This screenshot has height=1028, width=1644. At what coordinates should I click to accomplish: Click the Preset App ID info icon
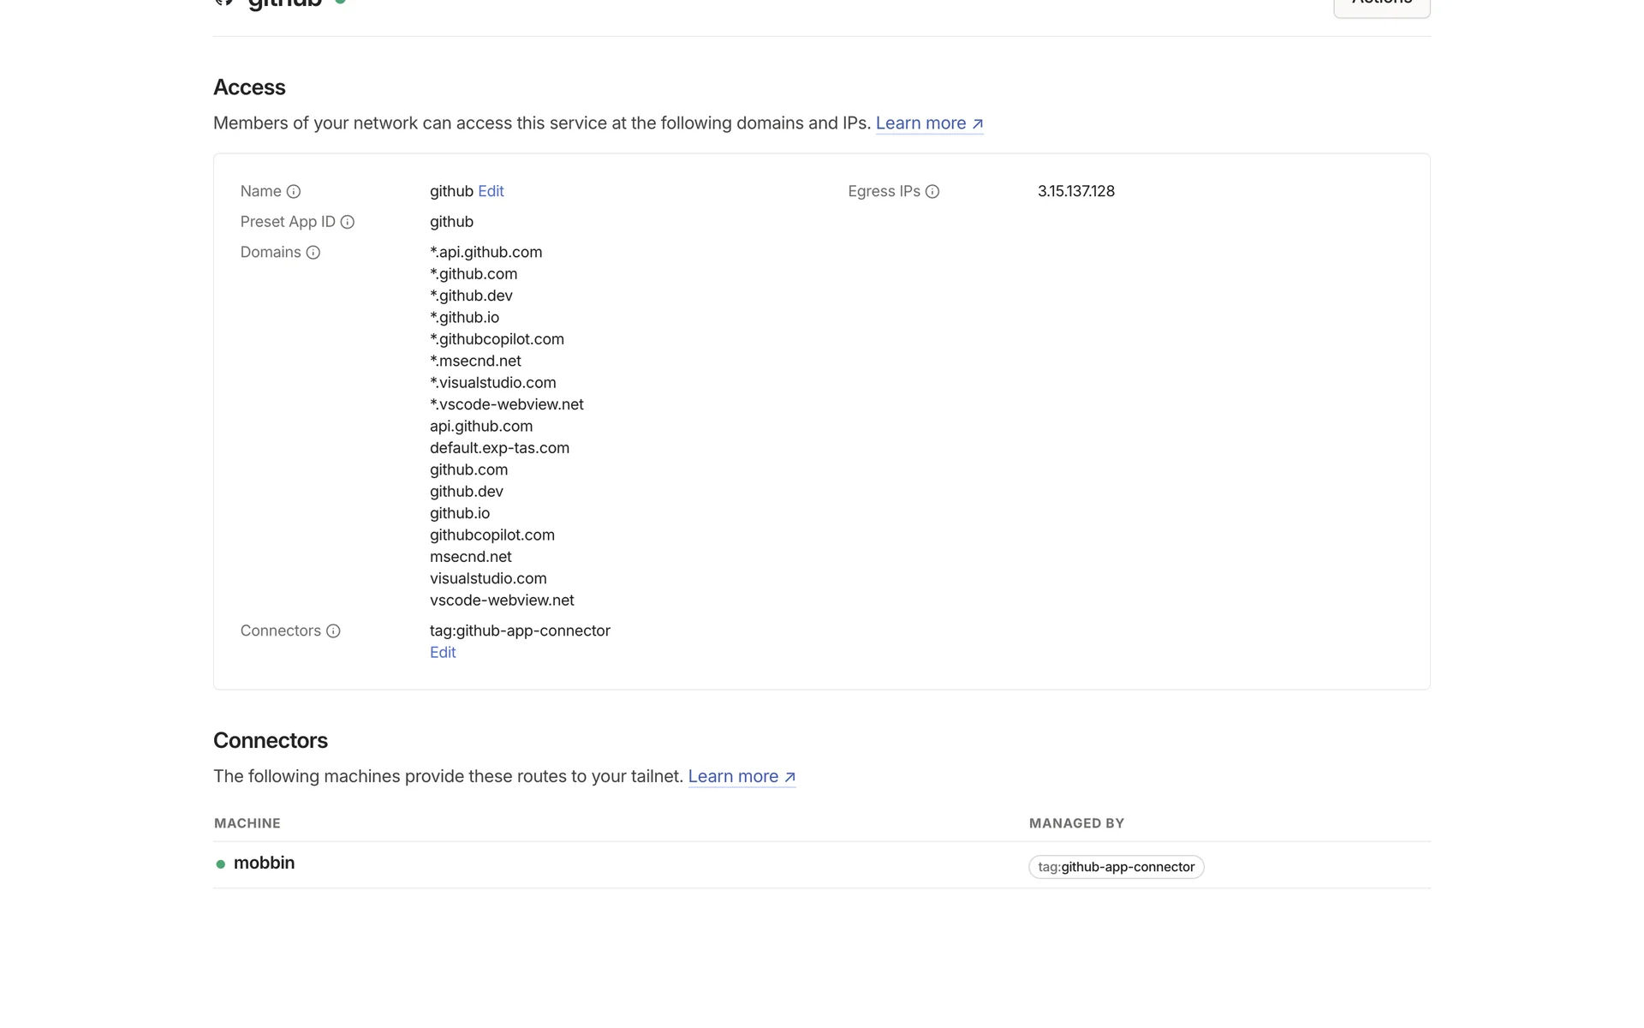pos(348,223)
